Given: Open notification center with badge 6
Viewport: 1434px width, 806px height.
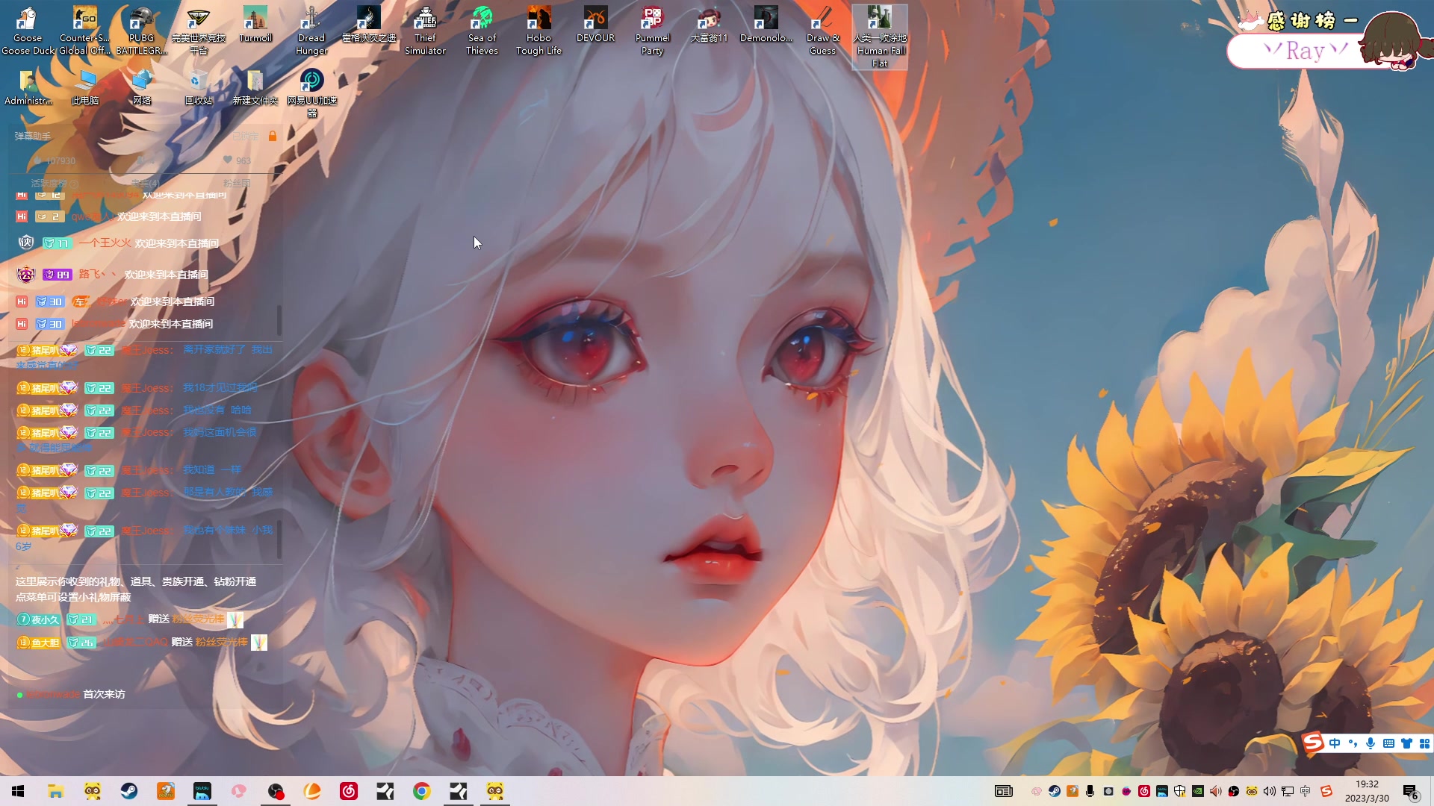Looking at the screenshot, I should point(1411,791).
